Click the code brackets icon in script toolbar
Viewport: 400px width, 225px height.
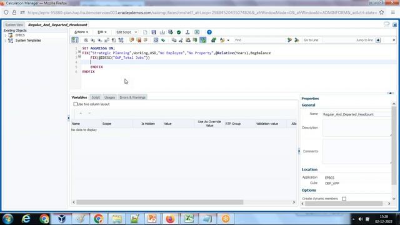(156, 40)
